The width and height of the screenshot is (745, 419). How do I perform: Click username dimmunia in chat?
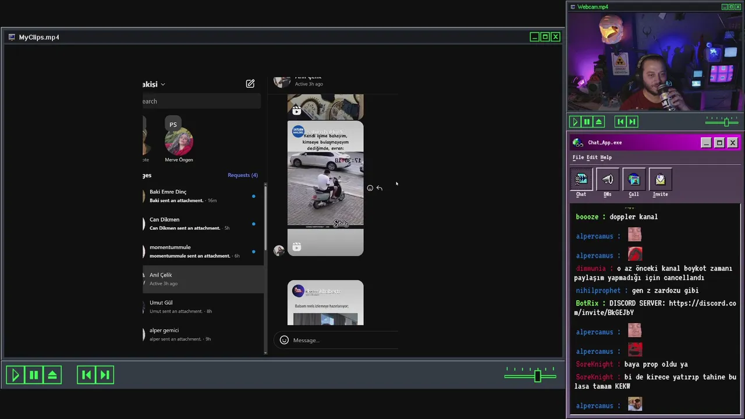tap(591, 268)
